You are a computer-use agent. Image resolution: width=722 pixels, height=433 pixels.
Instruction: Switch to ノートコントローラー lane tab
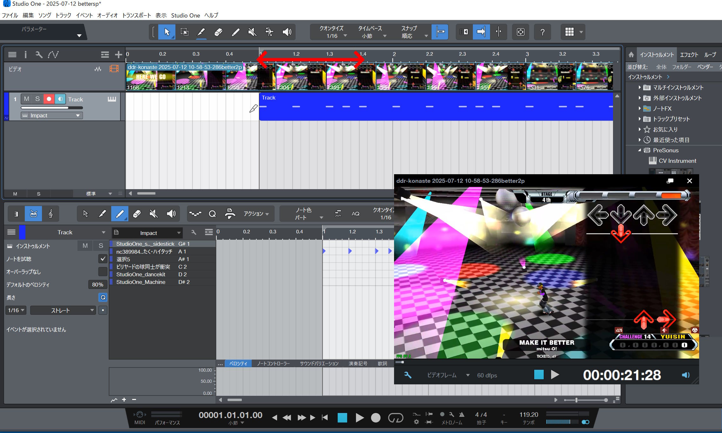[273, 363]
